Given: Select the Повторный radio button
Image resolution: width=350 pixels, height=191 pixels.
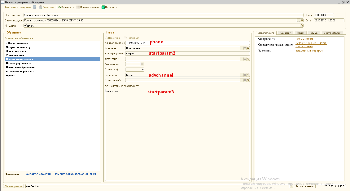Looking at the screenshot, I should [125, 38].
